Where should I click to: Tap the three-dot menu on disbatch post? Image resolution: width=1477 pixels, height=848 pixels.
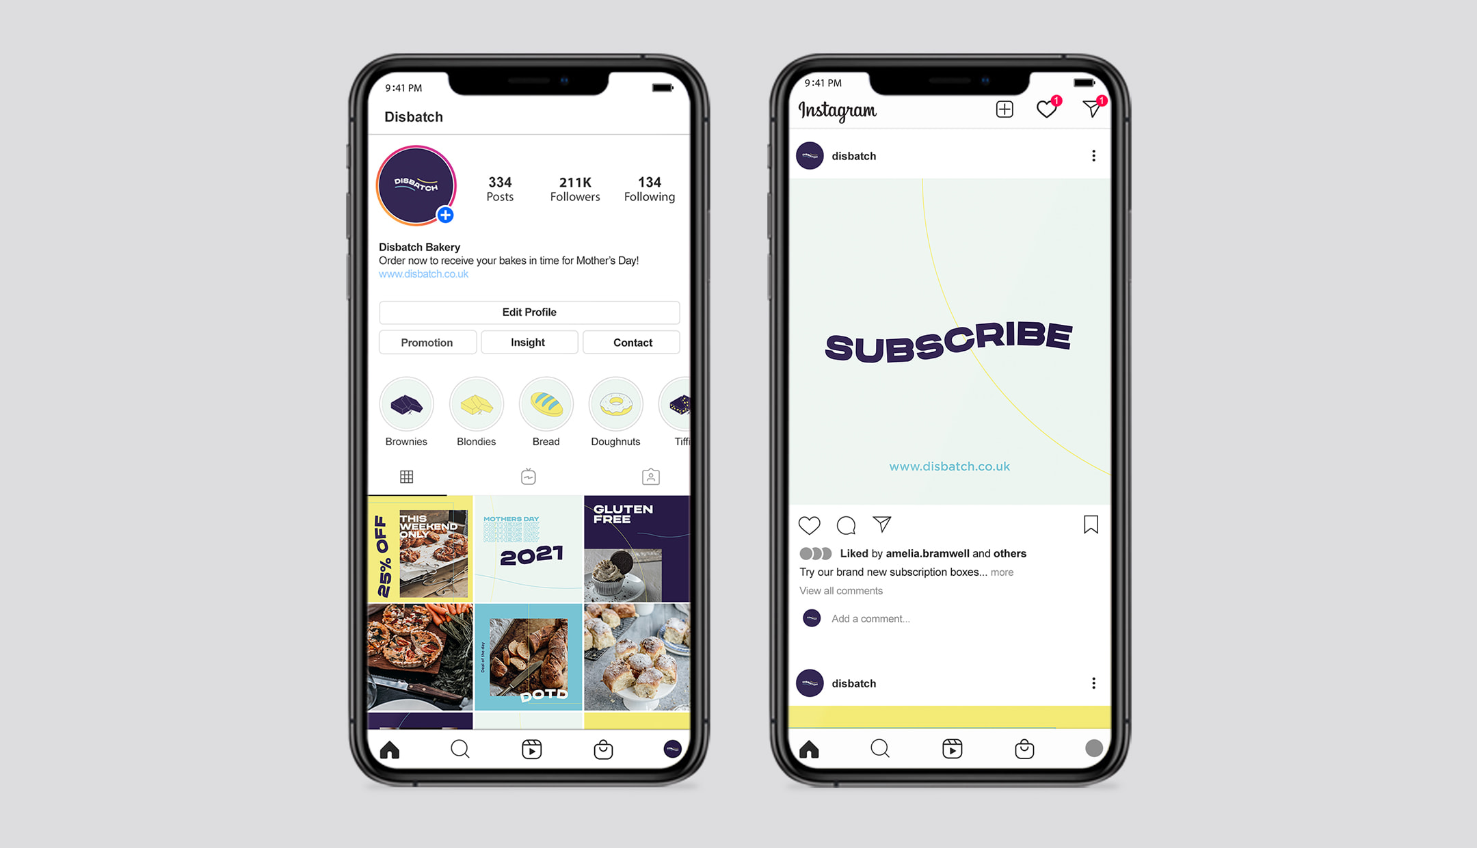[1093, 155]
